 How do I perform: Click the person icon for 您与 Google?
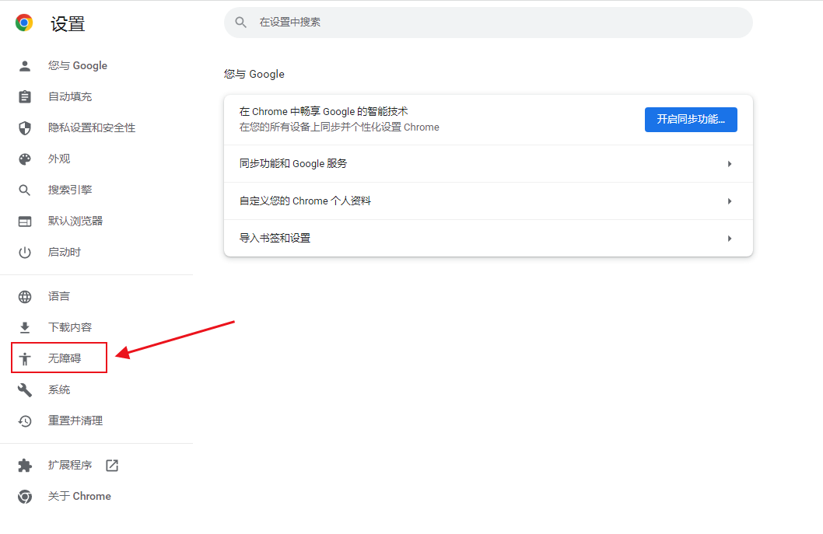(25, 66)
